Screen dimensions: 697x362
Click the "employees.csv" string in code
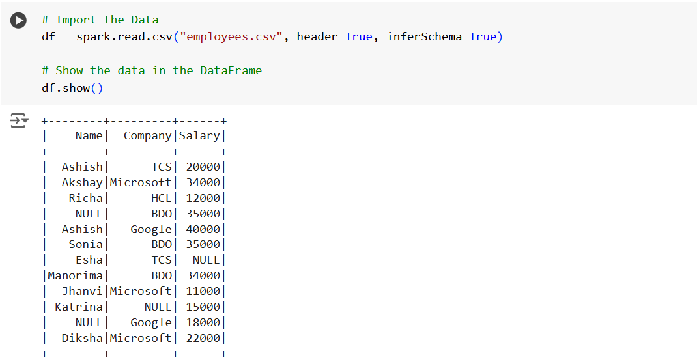(234, 36)
